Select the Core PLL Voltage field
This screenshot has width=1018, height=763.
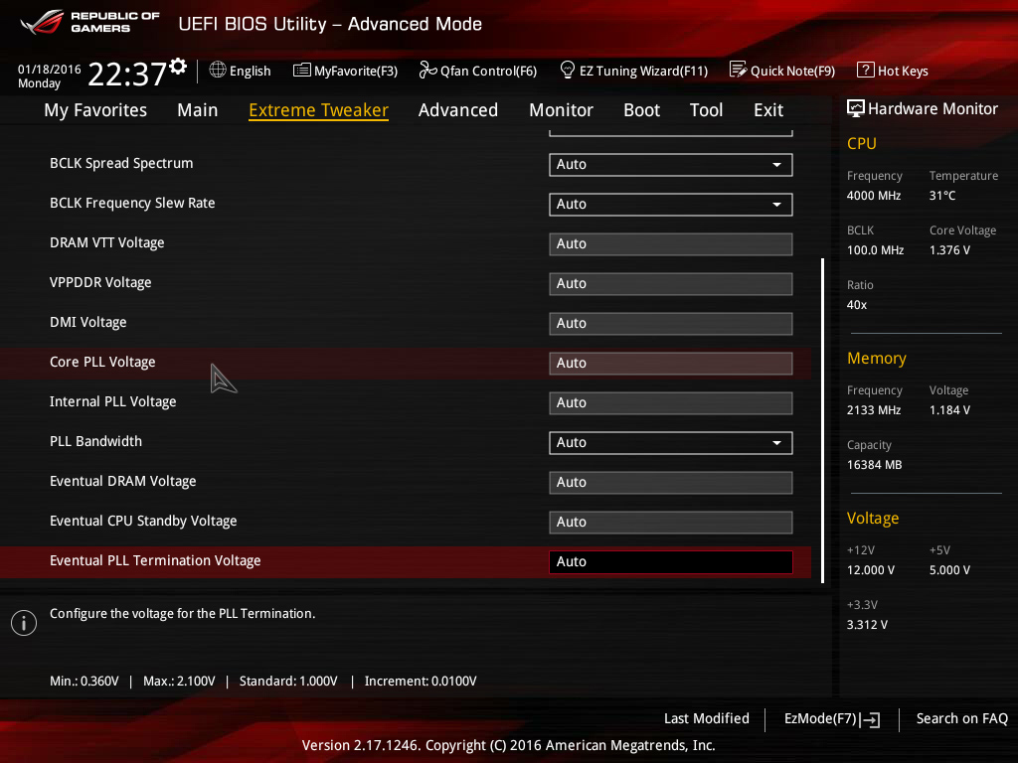click(671, 364)
